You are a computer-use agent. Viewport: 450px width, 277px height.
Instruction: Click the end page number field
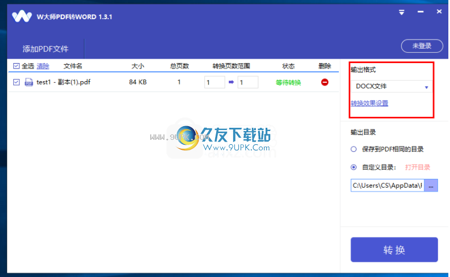coord(248,82)
